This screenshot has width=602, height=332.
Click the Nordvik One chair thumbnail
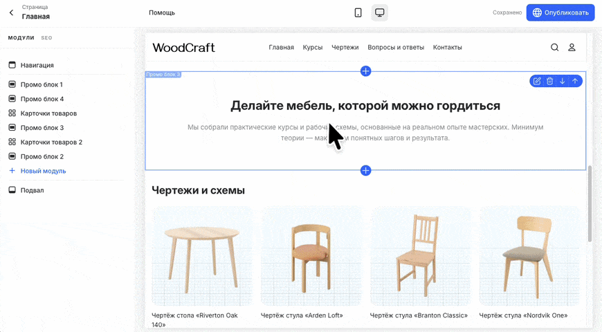529,256
